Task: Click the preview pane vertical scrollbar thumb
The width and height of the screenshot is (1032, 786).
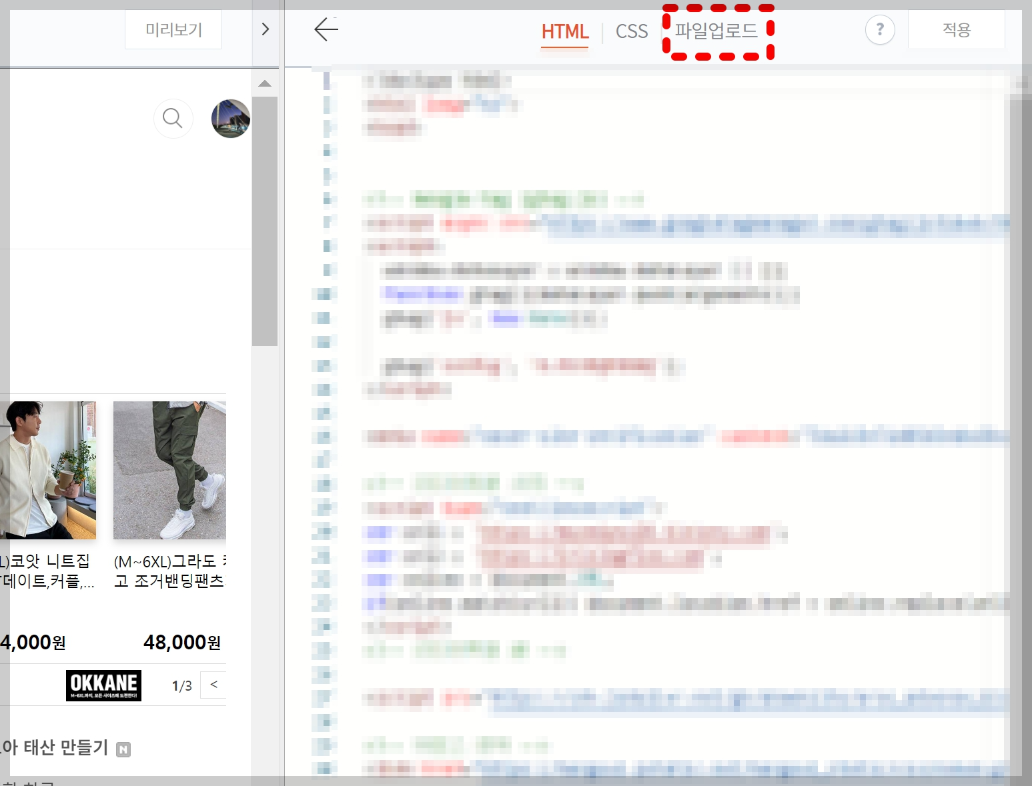Action: coord(265,221)
